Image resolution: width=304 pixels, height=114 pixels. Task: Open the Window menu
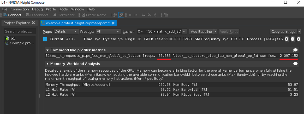(x=78, y=9)
